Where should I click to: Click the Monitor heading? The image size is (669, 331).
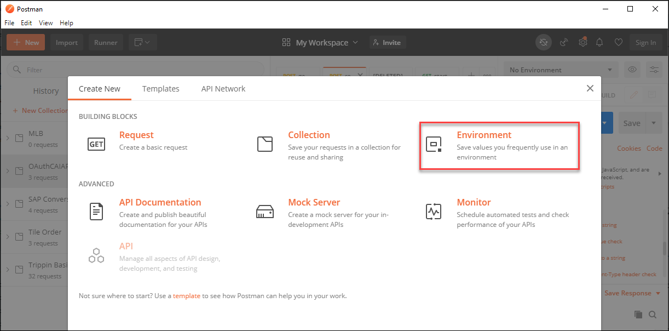tap(474, 202)
